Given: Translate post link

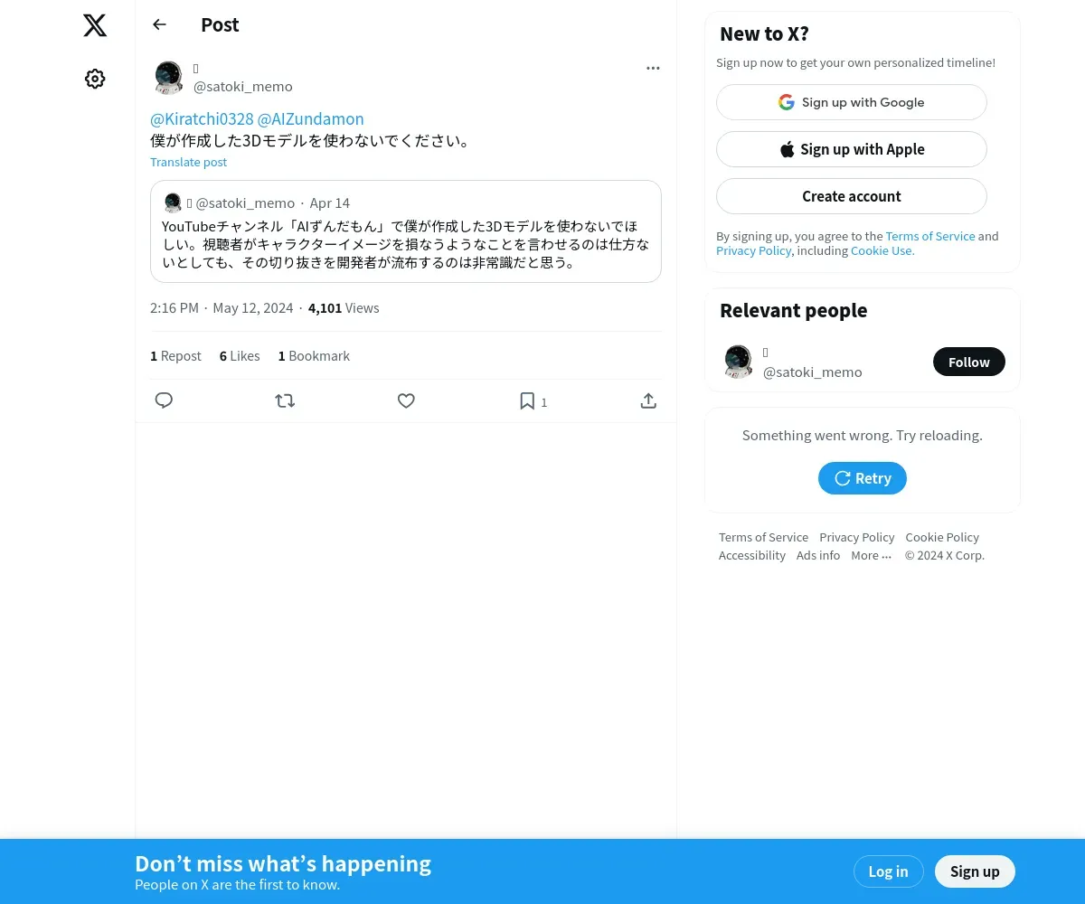Looking at the screenshot, I should (188, 162).
